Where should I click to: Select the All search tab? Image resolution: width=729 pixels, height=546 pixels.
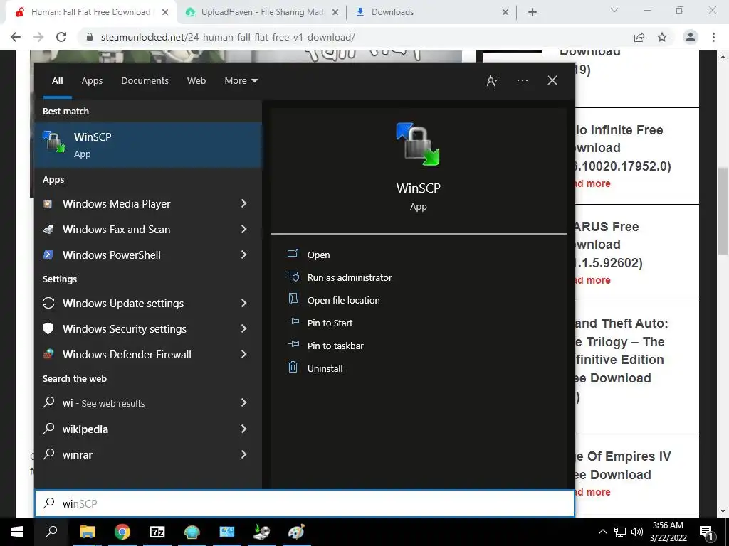pyautogui.click(x=57, y=81)
